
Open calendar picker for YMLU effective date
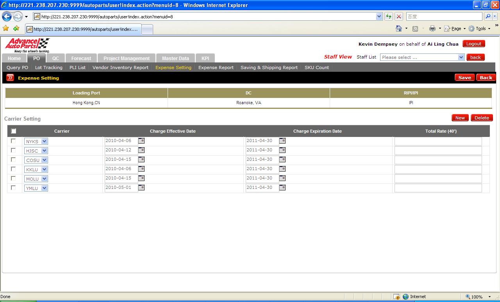coord(141,188)
